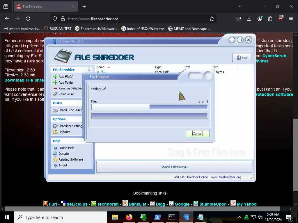Bookmark this page with the star icon
The height and width of the screenshot is (223, 298).
click(212, 19)
